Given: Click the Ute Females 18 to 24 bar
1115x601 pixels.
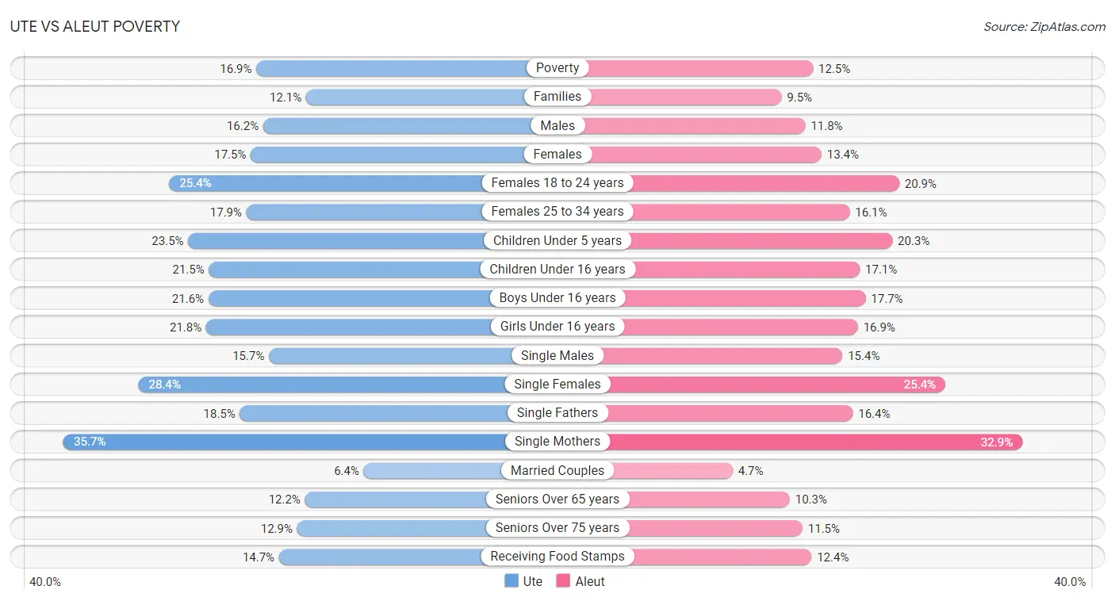Looking at the screenshot, I should 362,183.
